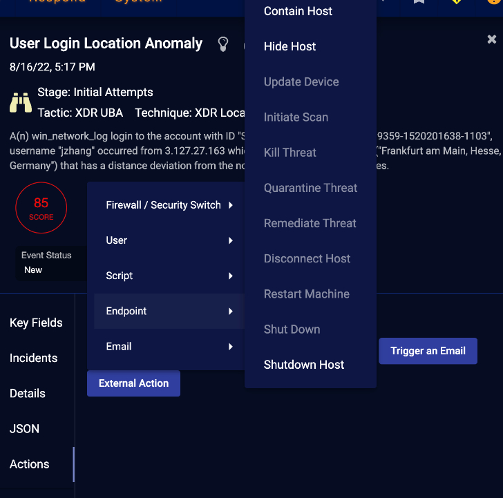The width and height of the screenshot is (503, 498).
Task: Click the Event Status New field
Action: click(x=46, y=262)
